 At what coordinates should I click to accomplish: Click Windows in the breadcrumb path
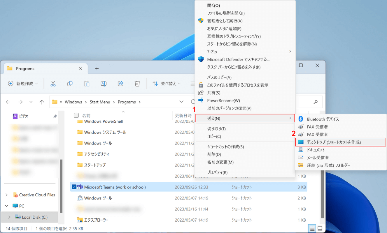tap(73, 102)
